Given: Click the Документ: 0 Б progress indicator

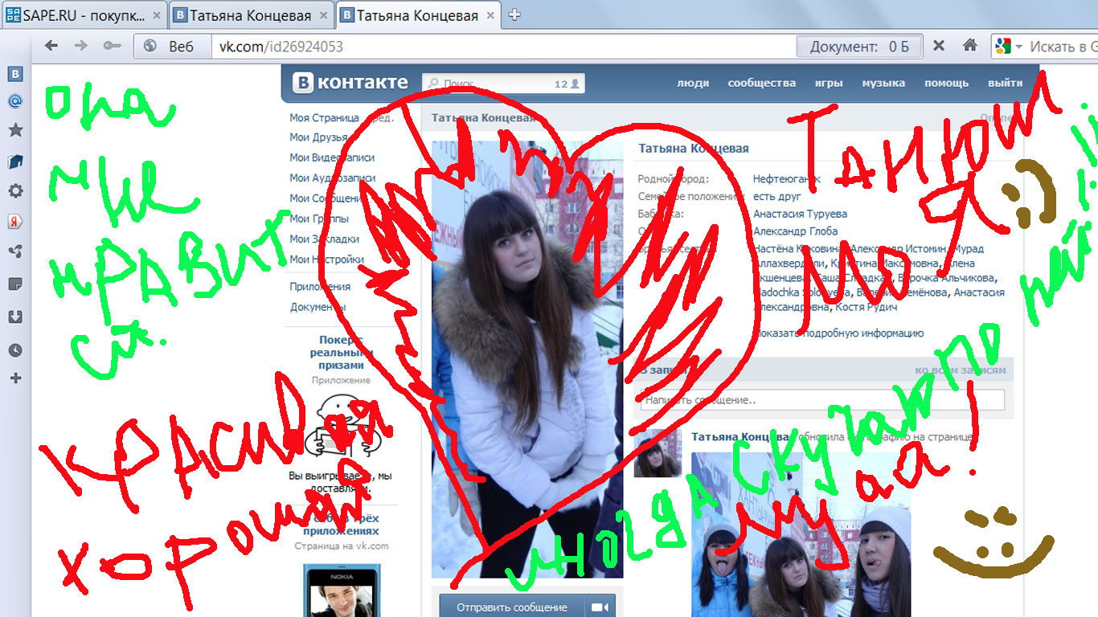Looking at the screenshot, I should (859, 47).
